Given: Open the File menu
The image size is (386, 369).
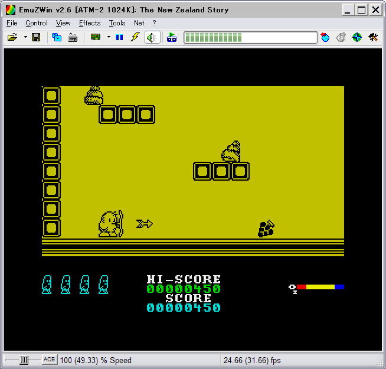Looking at the screenshot, I should (x=12, y=23).
